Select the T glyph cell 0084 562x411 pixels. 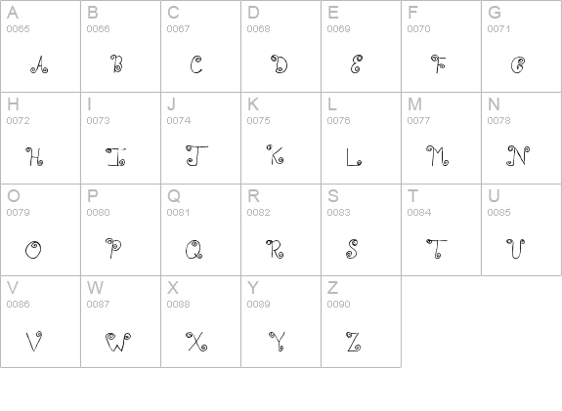441,229
